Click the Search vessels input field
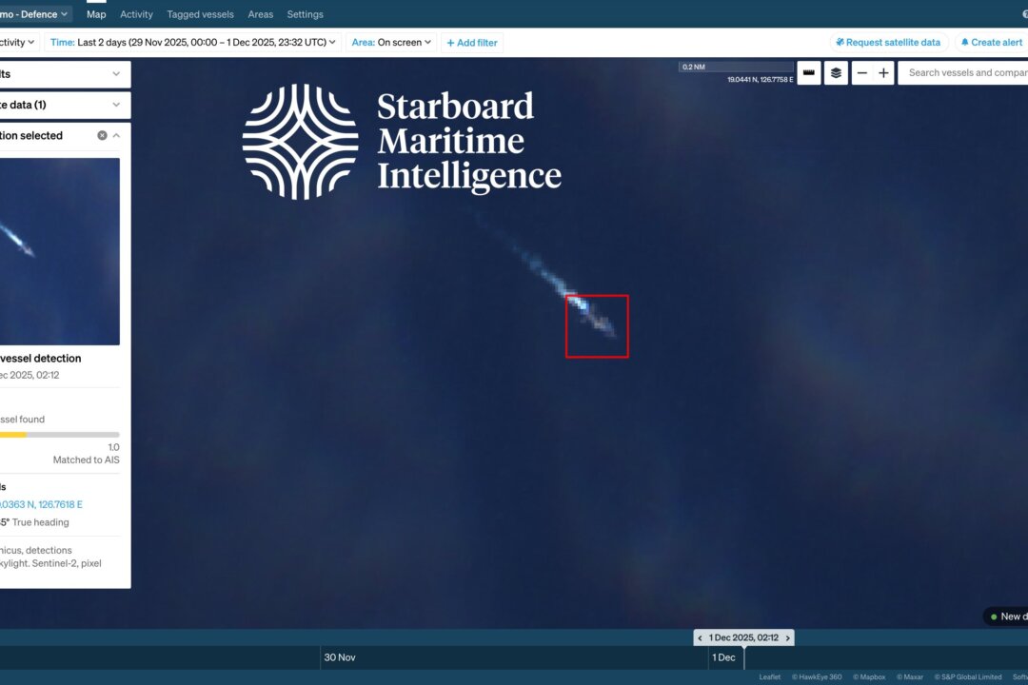 [x=963, y=73]
